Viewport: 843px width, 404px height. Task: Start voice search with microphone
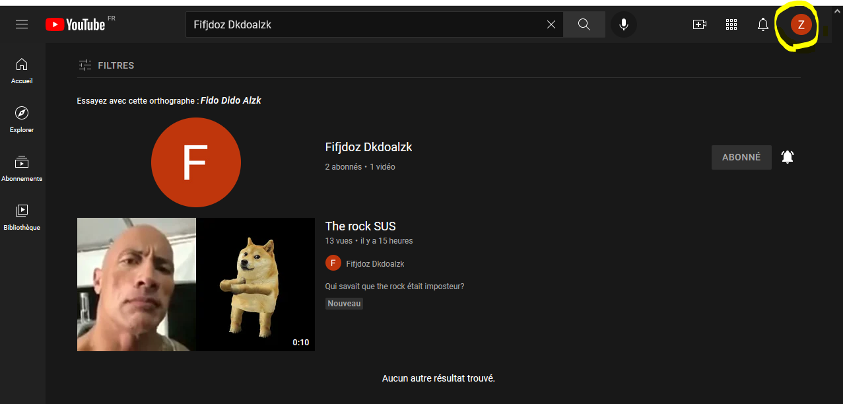tap(623, 24)
